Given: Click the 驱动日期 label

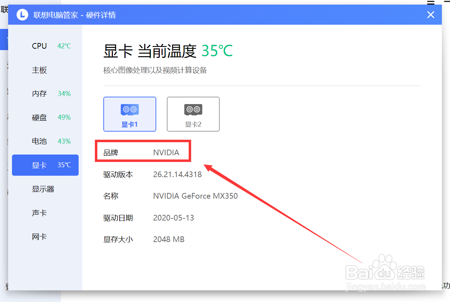Looking at the screenshot, I should tap(118, 218).
